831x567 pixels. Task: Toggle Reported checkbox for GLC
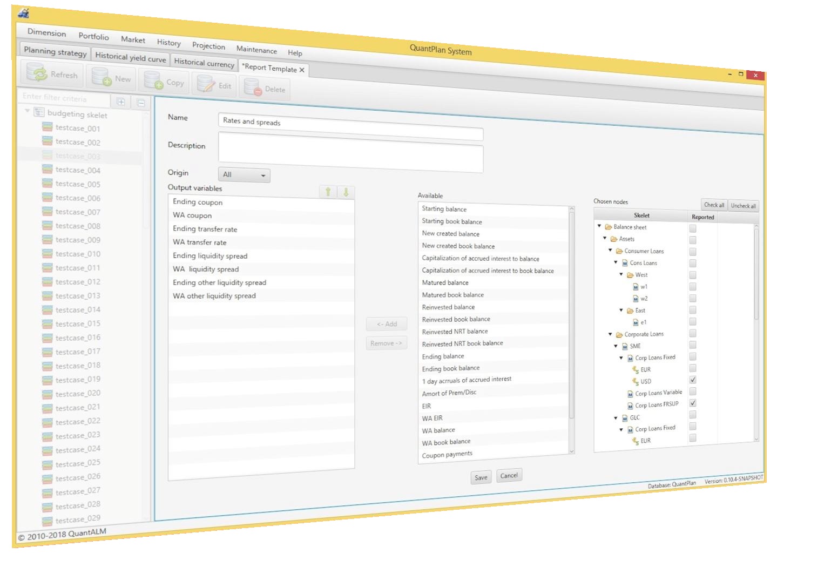[x=693, y=415]
